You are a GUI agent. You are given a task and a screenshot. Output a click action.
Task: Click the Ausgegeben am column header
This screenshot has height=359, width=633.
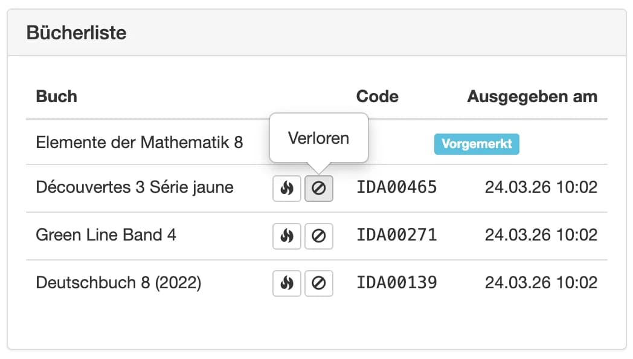[x=532, y=96]
